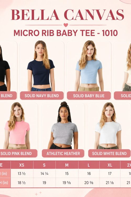Click the 14 ¼ measurement cell

coord(44,174)
